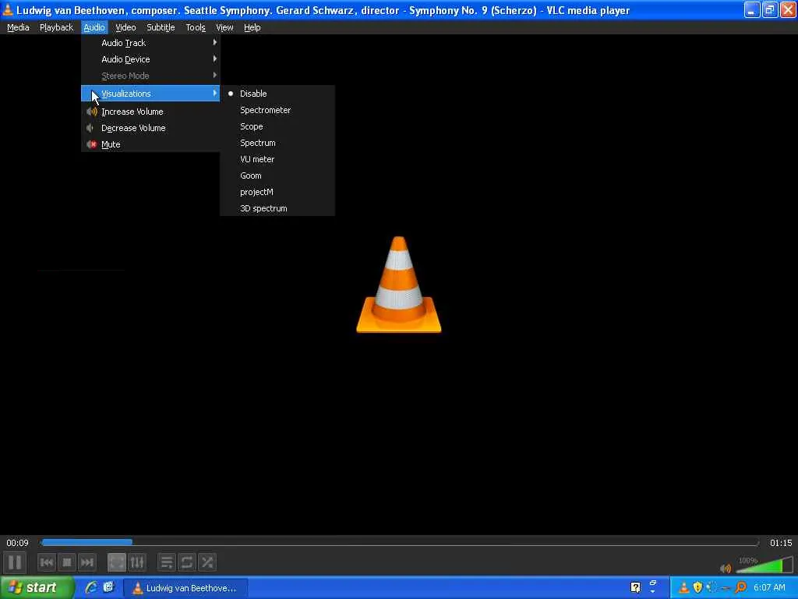This screenshot has height=599, width=798.
Task: Open the Subtitle menu
Action: [x=161, y=27]
